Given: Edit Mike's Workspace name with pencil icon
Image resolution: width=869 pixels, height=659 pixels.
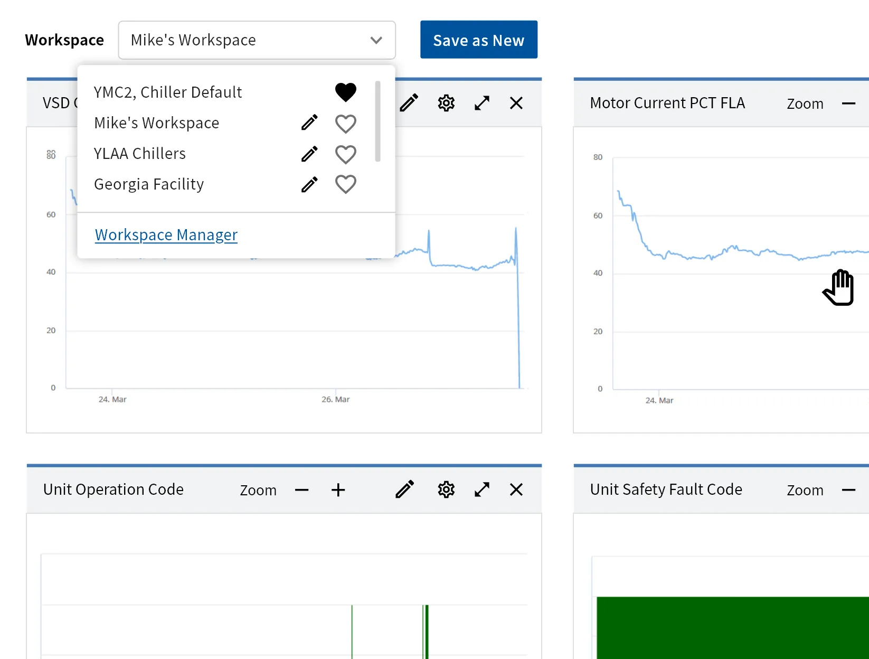Looking at the screenshot, I should pyautogui.click(x=309, y=123).
